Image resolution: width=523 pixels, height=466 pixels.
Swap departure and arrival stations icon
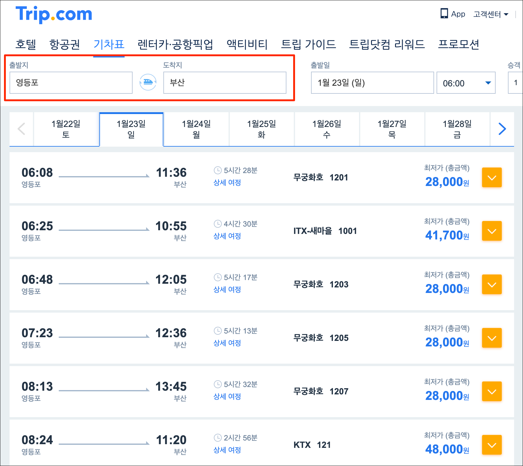coord(148,82)
